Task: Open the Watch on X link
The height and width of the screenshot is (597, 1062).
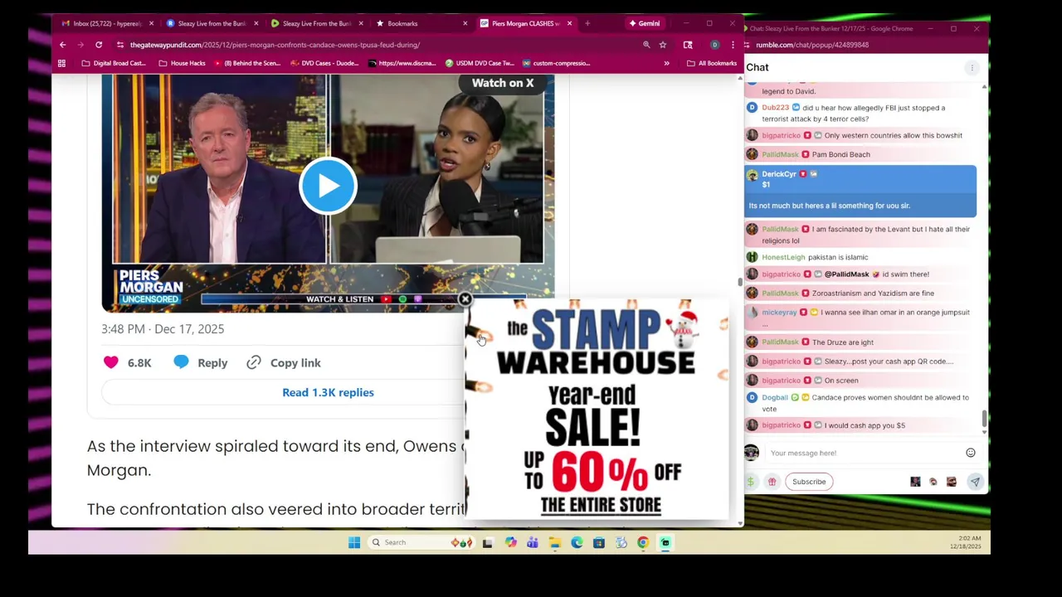Action: point(503,83)
